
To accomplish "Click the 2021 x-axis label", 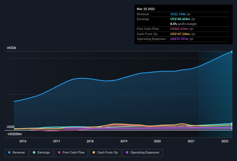I will [x=191, y=141].
